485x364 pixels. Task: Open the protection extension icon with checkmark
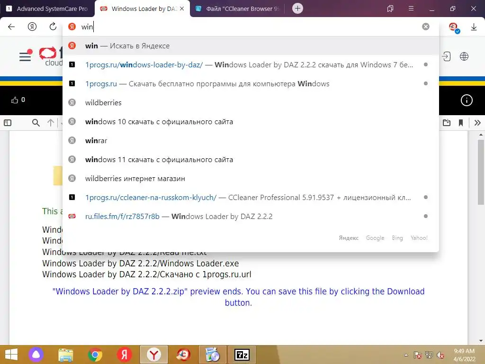(x=454, y=27)
